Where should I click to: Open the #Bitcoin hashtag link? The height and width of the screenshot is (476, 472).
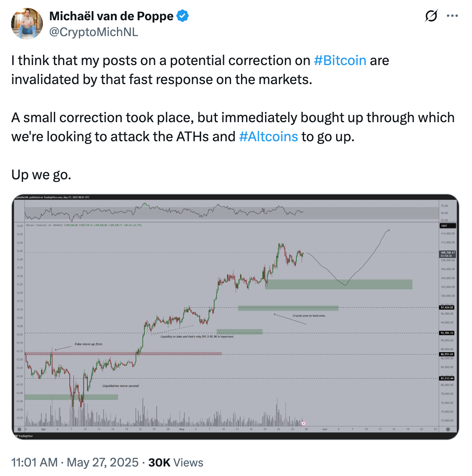[x=340, y=60]
